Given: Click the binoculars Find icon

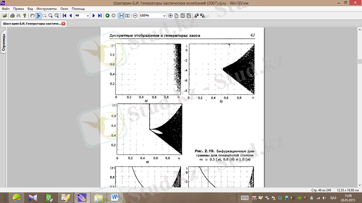Looking at the screenshot, I should pos(18,16).
